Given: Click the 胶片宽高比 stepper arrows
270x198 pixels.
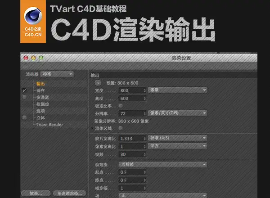Looking at the screenshot, I should [145, 139].
